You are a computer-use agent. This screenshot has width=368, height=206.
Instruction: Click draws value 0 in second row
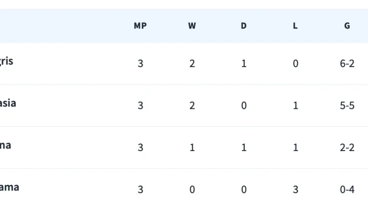[x=244, y=105]
